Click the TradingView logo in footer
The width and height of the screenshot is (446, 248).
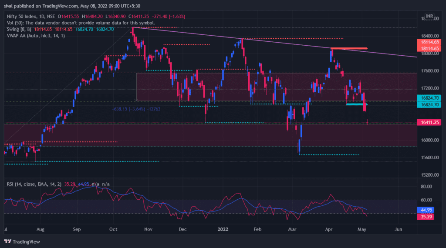[x=22, y=242]
